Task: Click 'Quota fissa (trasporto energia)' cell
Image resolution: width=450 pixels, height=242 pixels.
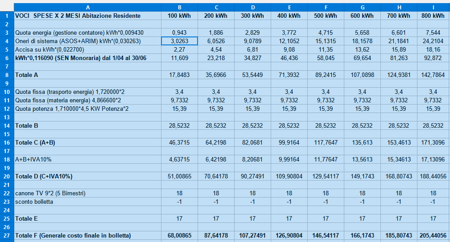Action: [x=87, y=92]
